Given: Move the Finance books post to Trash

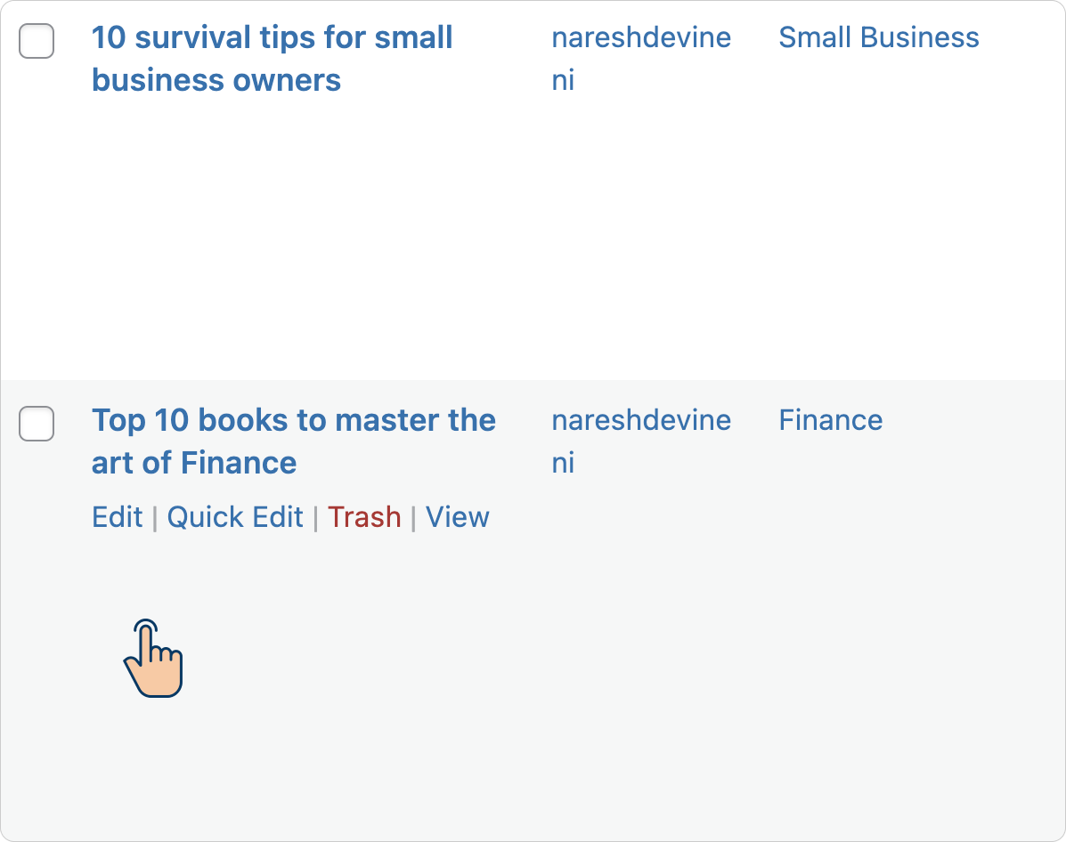Looking at the screenshot, I should [364, 517].
